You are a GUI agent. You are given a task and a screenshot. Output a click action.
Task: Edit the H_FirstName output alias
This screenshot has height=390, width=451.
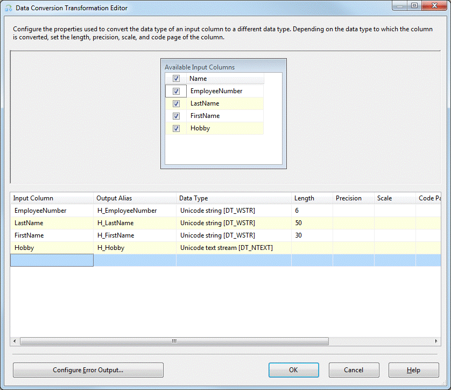click(x=135, y=235)
